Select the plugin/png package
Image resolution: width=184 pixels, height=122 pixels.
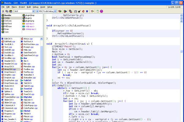[30, 21]
